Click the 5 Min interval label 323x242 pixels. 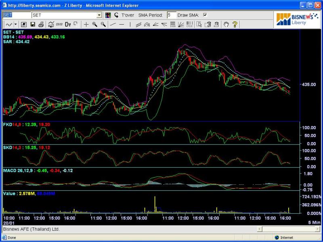click(x=314, y=223)
